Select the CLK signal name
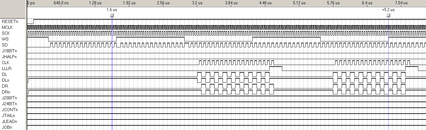 6,63
